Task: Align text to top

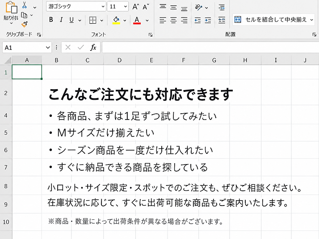Action: pyautogui.click(x=163, y=7)
